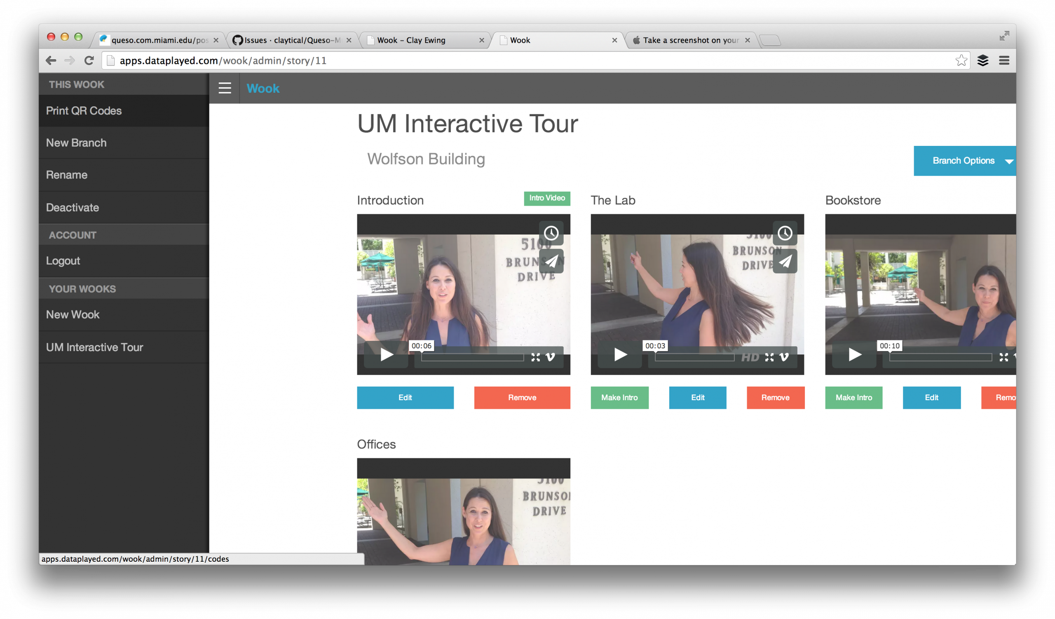Enter fullscreen on The Lab video
The image size is (1055, 619).
pyautogui.click(x=769, y=357)
